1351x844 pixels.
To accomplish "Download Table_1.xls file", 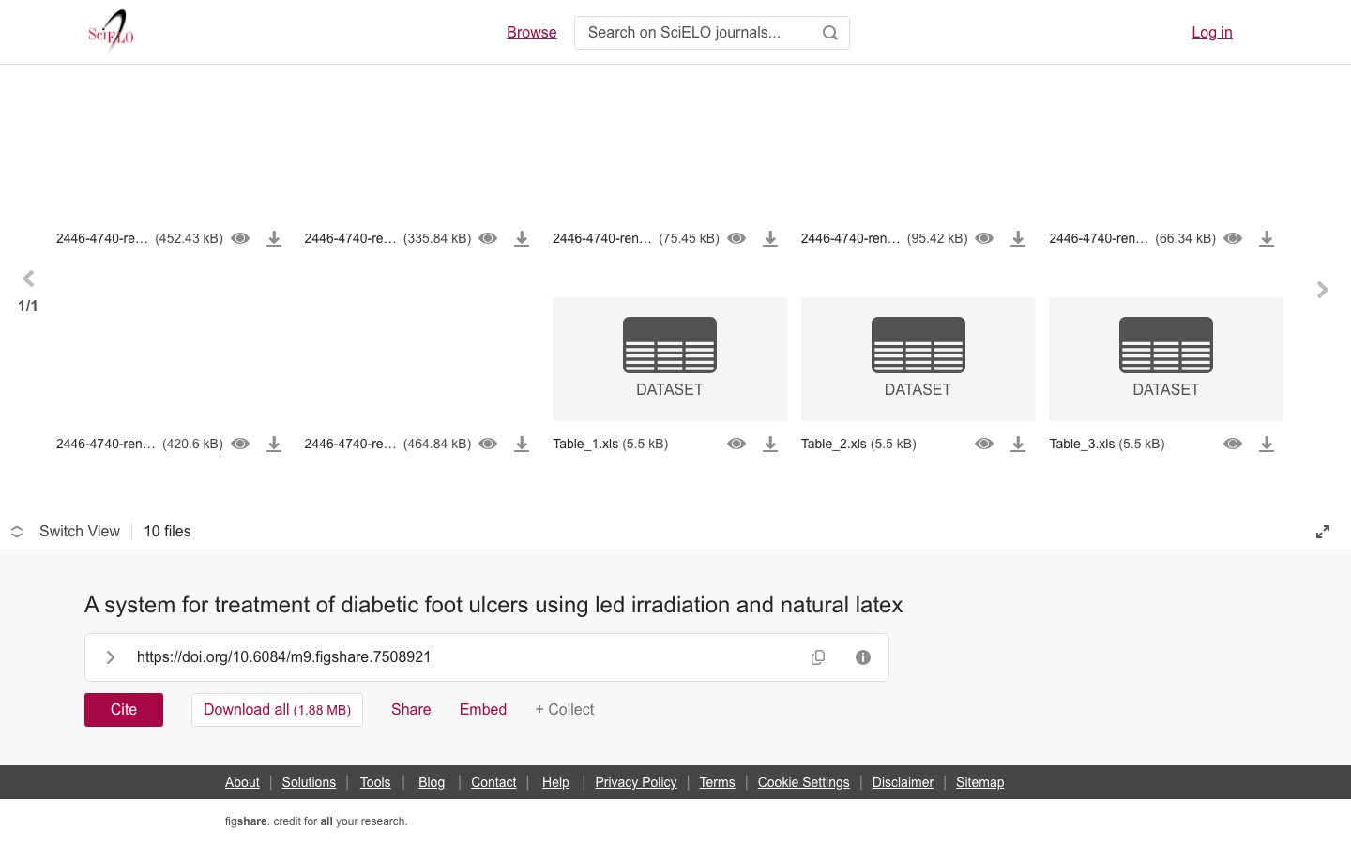I will point(770,444).
